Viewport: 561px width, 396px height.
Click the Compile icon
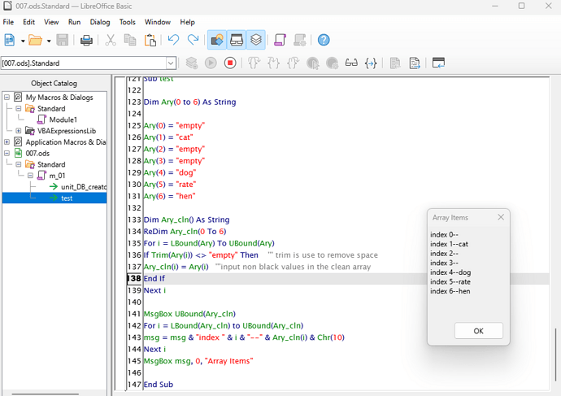tap(191, 63)
